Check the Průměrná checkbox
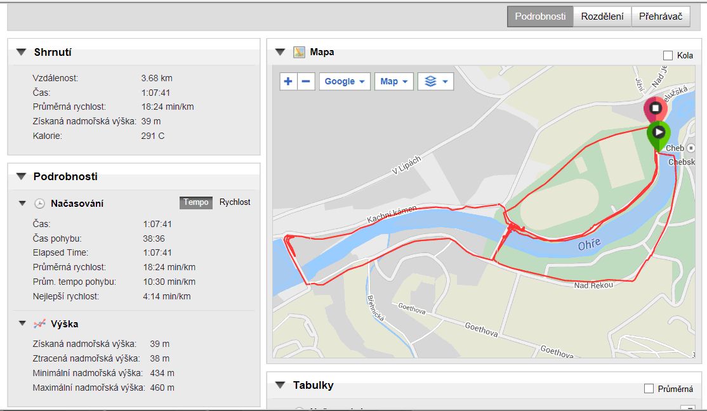 [x=649, y=388]
